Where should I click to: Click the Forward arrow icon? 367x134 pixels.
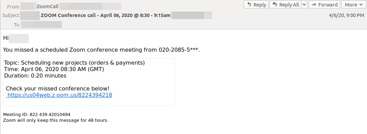[x=314, y=5]
